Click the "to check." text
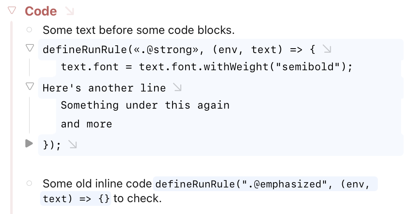This screenshot has height=214, width=413. (x=137, y=199)
